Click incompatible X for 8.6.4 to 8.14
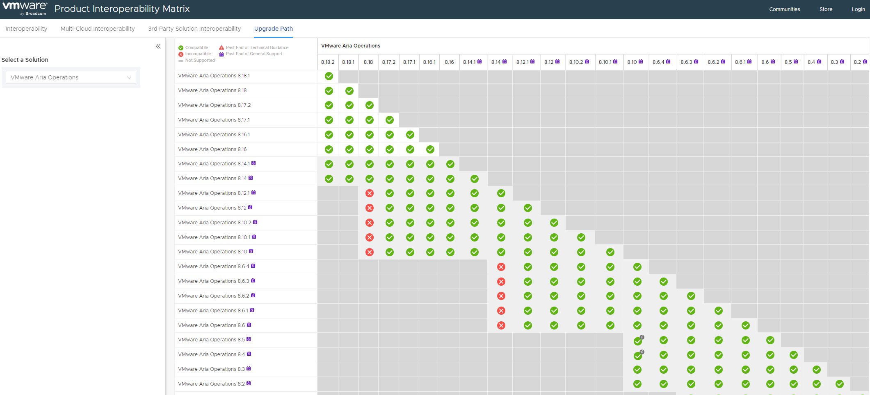Screen dimensions: 870x395 501,267
